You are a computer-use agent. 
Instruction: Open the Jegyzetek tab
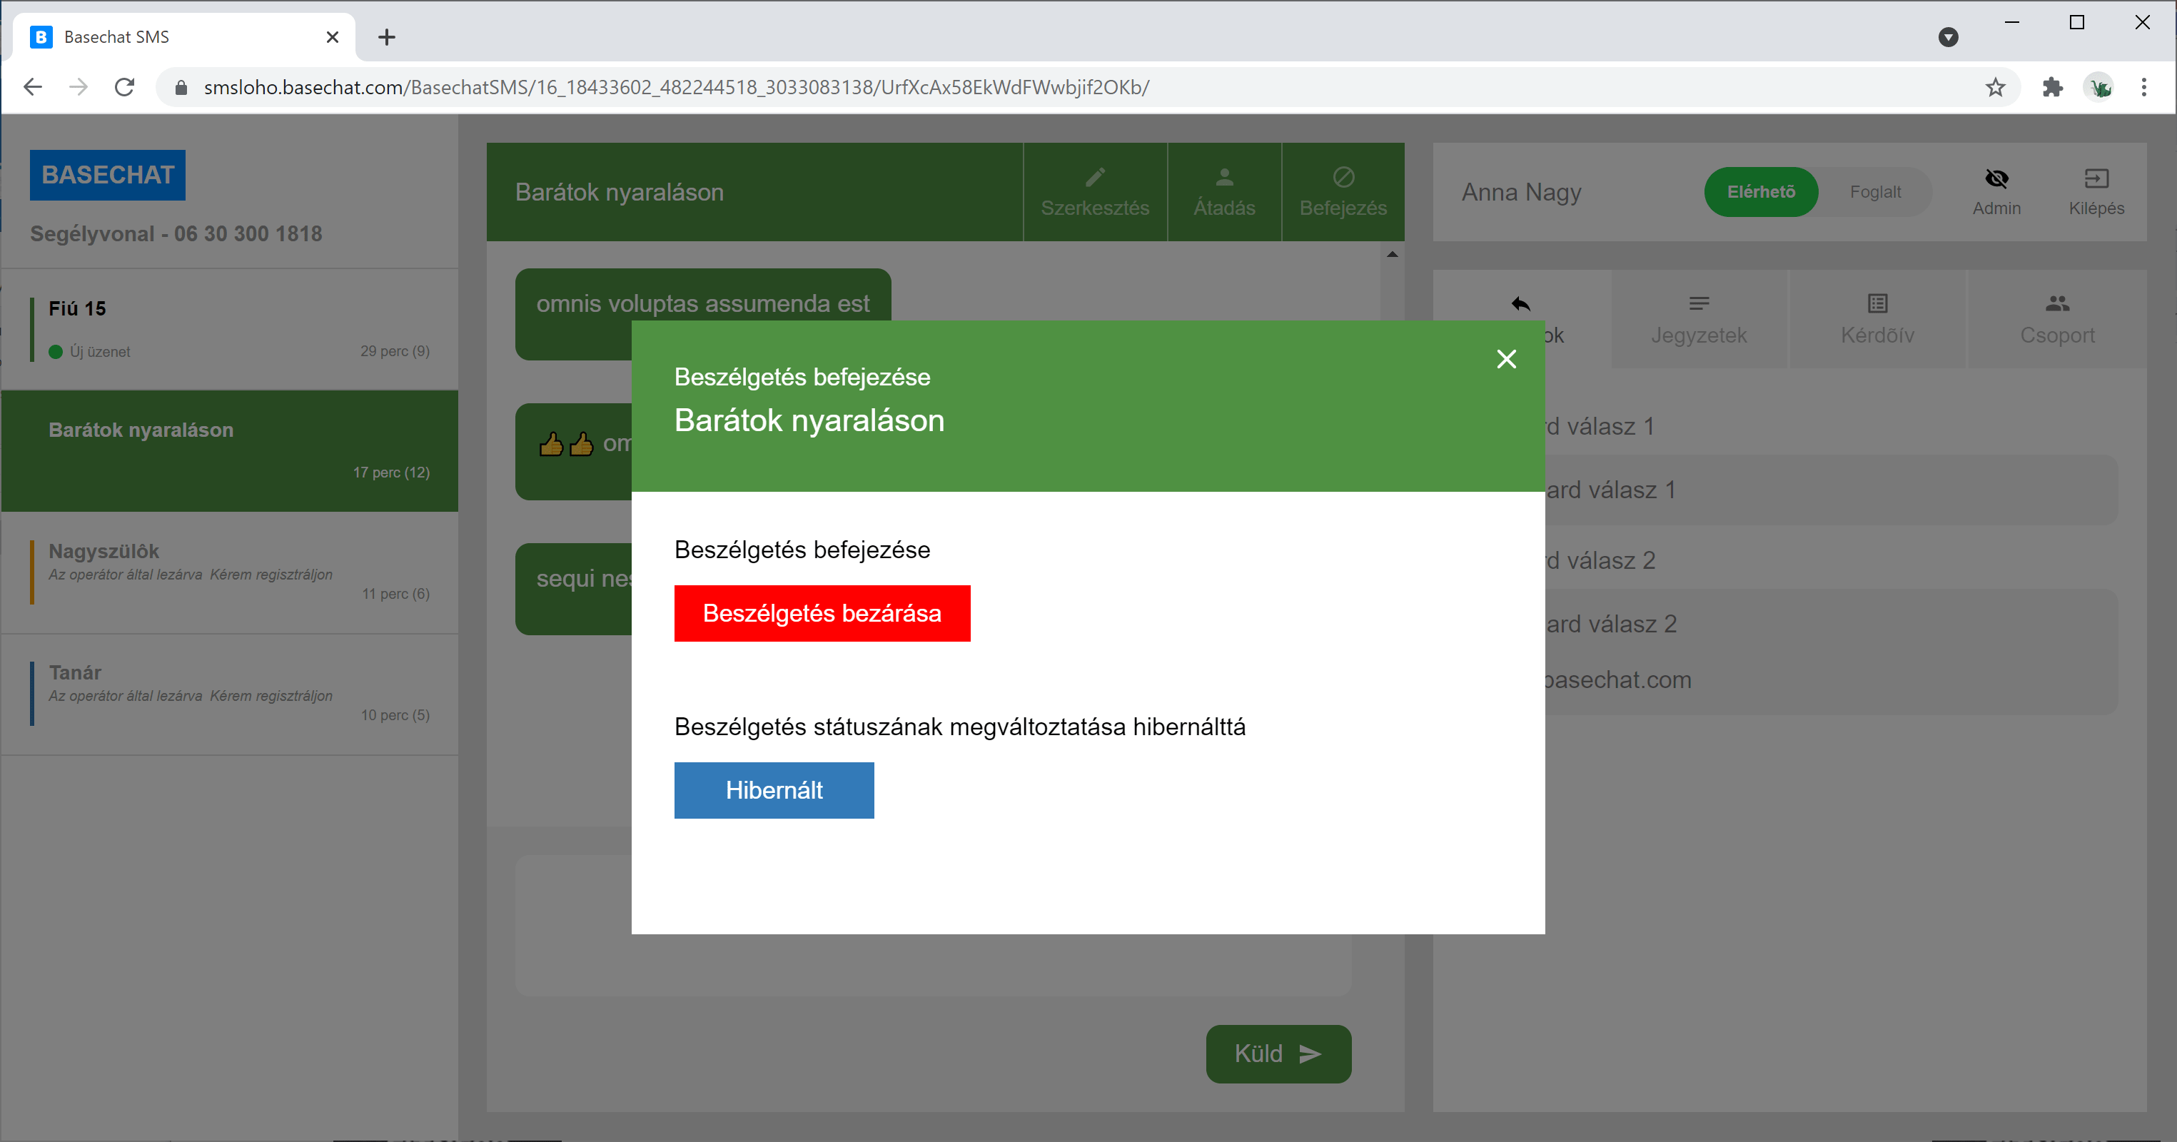click(1699, 320)
